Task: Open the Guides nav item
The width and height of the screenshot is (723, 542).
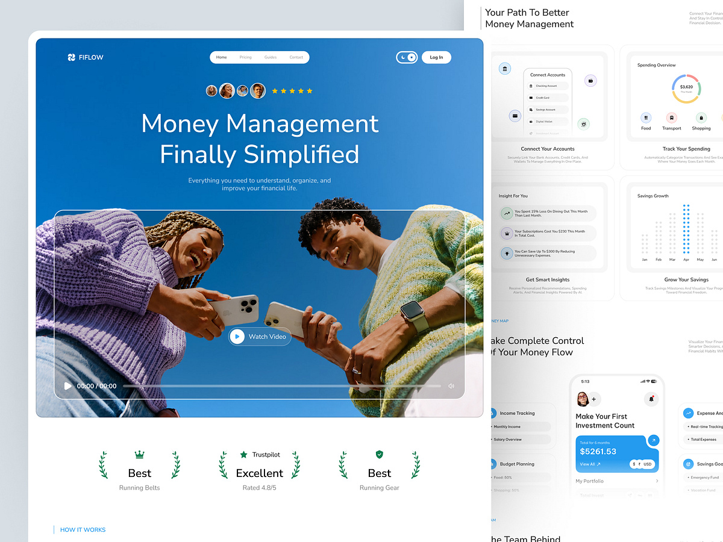Action: [271, 57]
